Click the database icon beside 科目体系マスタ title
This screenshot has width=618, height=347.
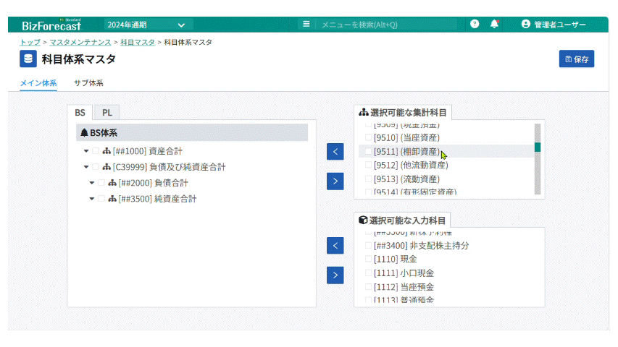point(28,59)
